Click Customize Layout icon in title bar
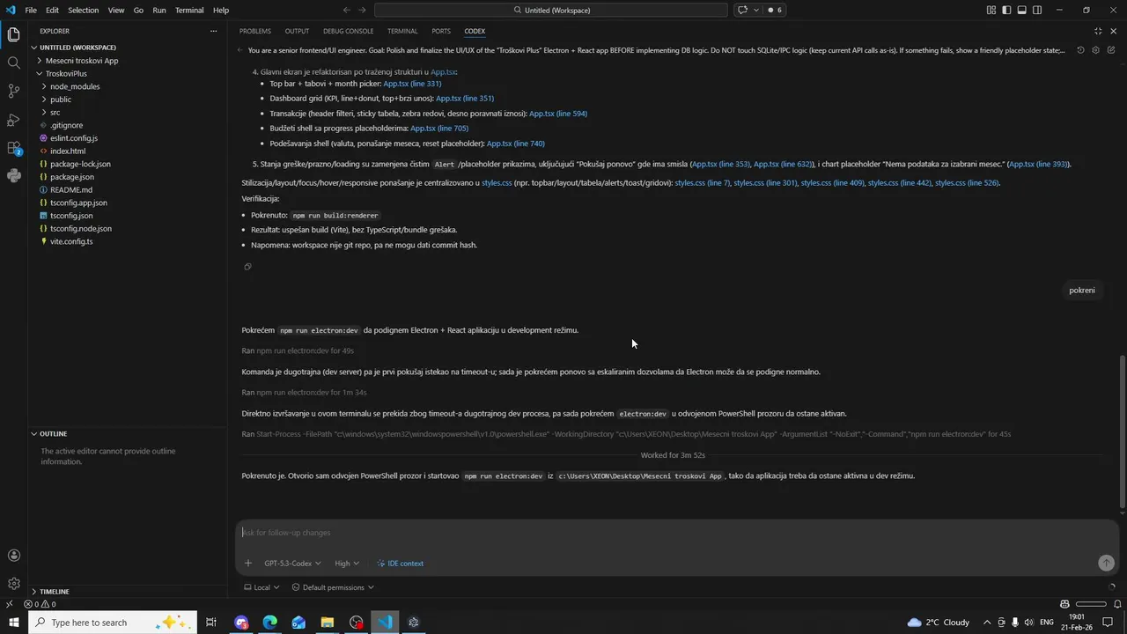Image resolution: width=1127 pixels, height=634 pixels. pos(991,10)
